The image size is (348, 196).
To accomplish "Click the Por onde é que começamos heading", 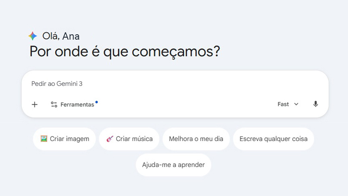I will [x=125, y=51].
